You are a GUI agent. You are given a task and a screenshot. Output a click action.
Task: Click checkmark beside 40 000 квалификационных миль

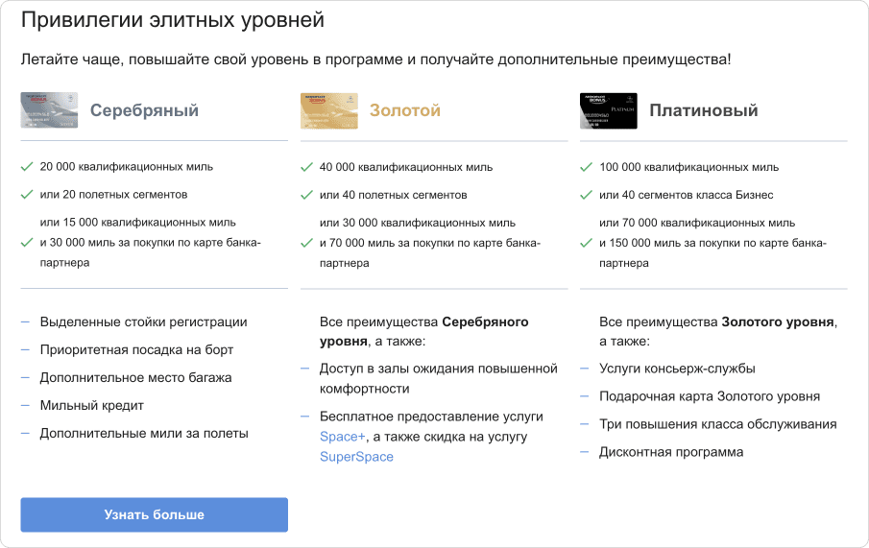click(x=306, y=166)
